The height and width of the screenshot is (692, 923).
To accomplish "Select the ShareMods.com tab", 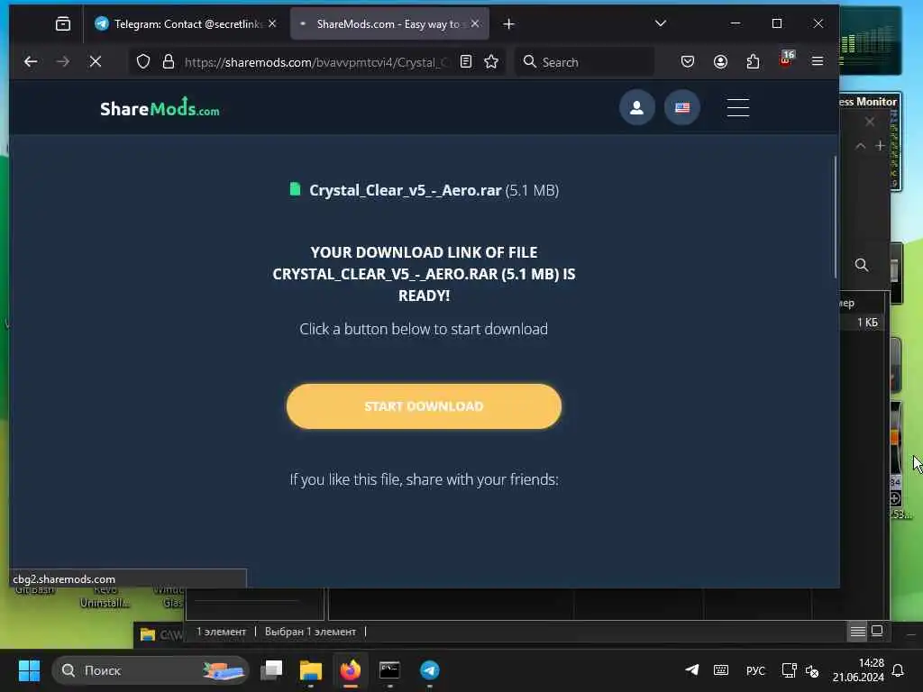I will (x=389, y=24).
